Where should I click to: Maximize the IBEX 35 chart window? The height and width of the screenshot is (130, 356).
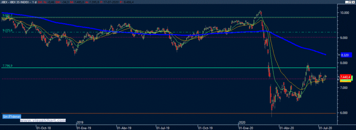[350, 2]
